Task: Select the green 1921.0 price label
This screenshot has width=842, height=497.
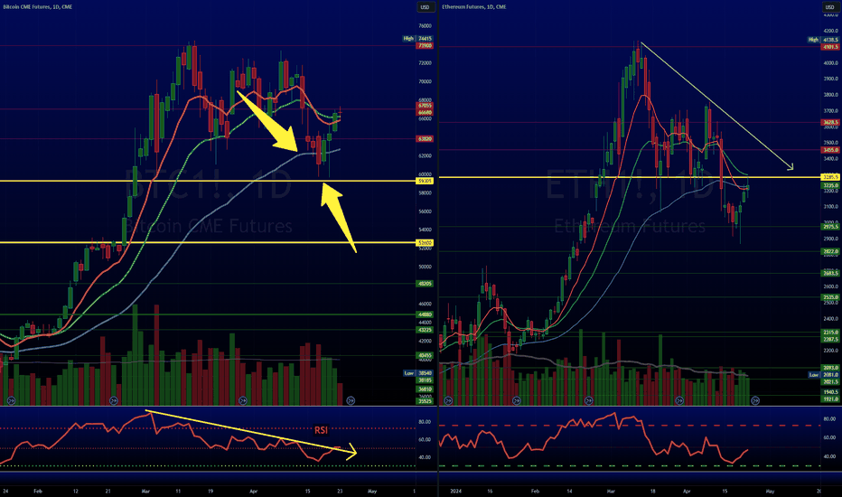Action: click(x=830, y=399)
